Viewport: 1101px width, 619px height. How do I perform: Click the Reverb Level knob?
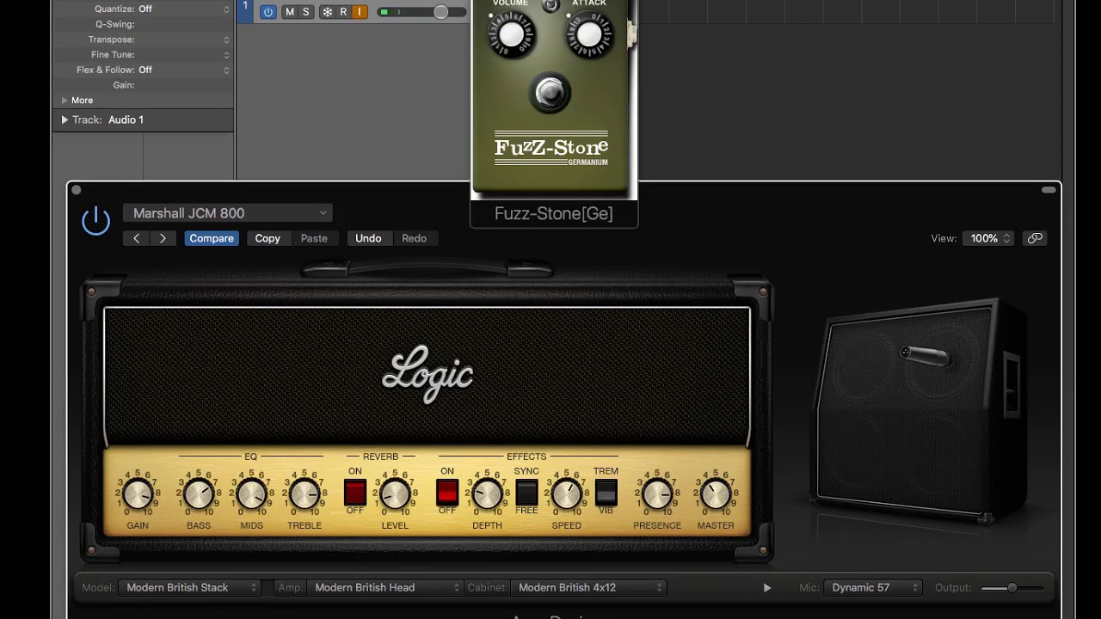396,494
